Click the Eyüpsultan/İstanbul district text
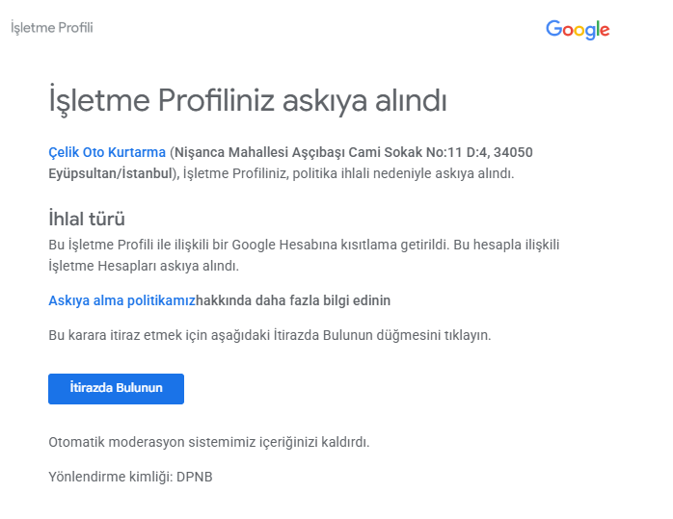The width and height of the screenshot is (673, 519). (x=110, y=173)
